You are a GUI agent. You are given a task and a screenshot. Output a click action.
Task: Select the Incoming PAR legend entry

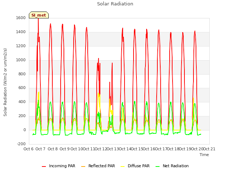[x=58, y=166]
